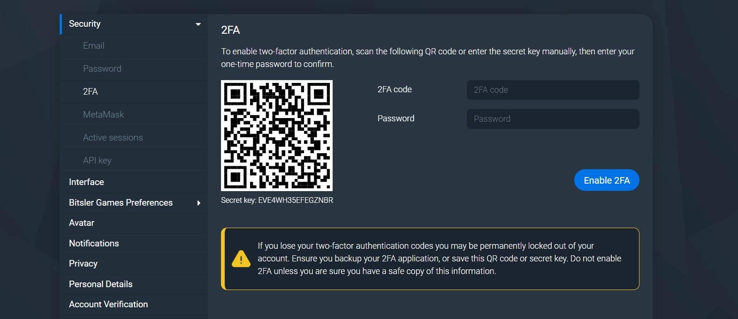Click the yellow warning triangle icon
The image size is (738, 319).
(x=241, y=259)
